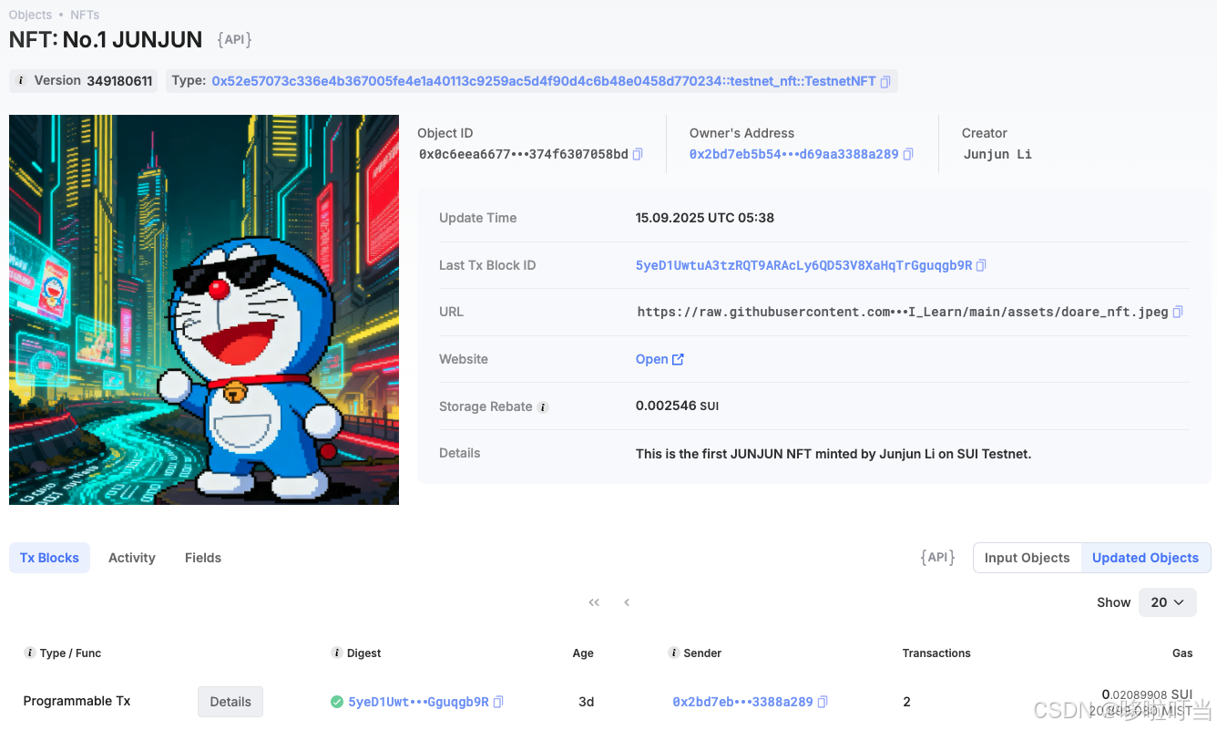Copy the Type string via its copy icon

click(x=885, y=81)
